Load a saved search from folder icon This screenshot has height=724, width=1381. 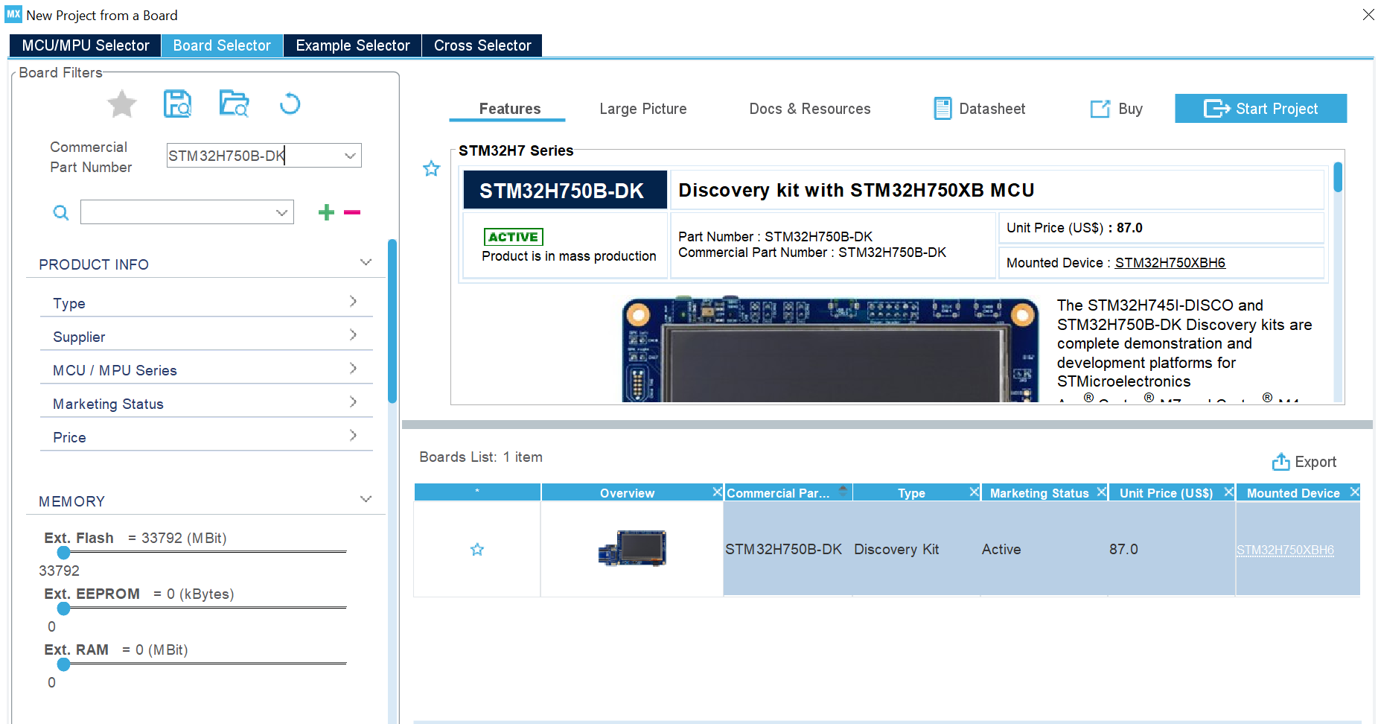(x=234, y=104)
